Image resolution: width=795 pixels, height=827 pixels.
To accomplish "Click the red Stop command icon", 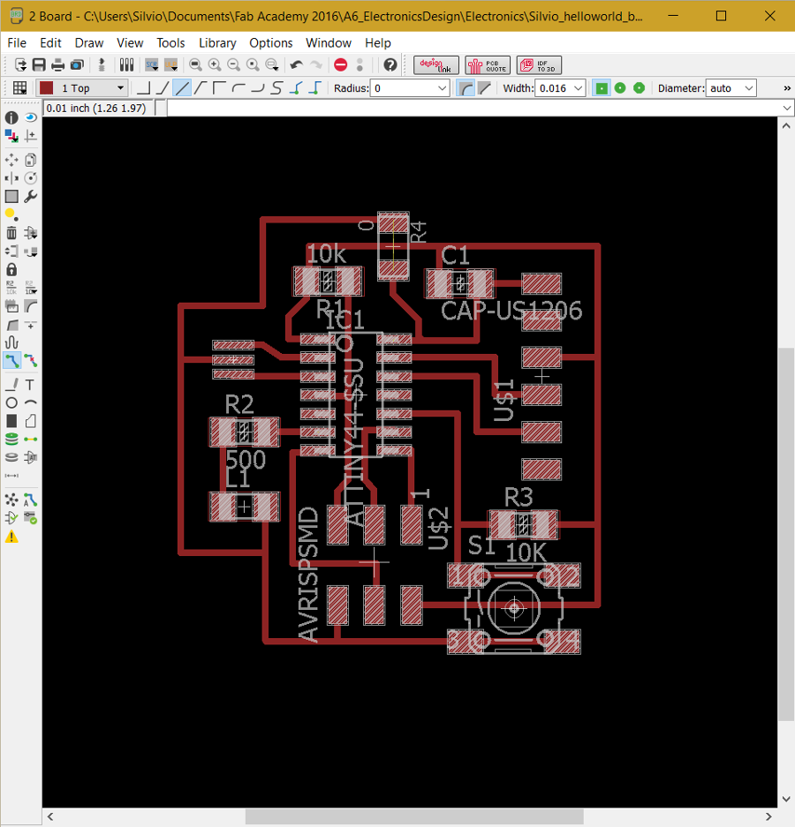I will tap(340, 65).
